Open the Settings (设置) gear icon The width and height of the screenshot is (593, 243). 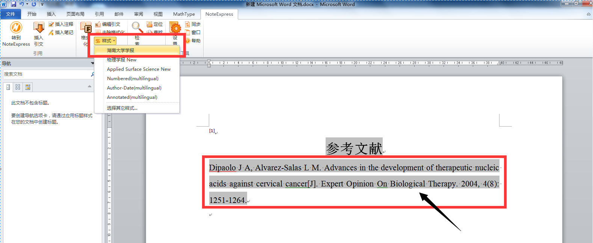tap(175, 28)
